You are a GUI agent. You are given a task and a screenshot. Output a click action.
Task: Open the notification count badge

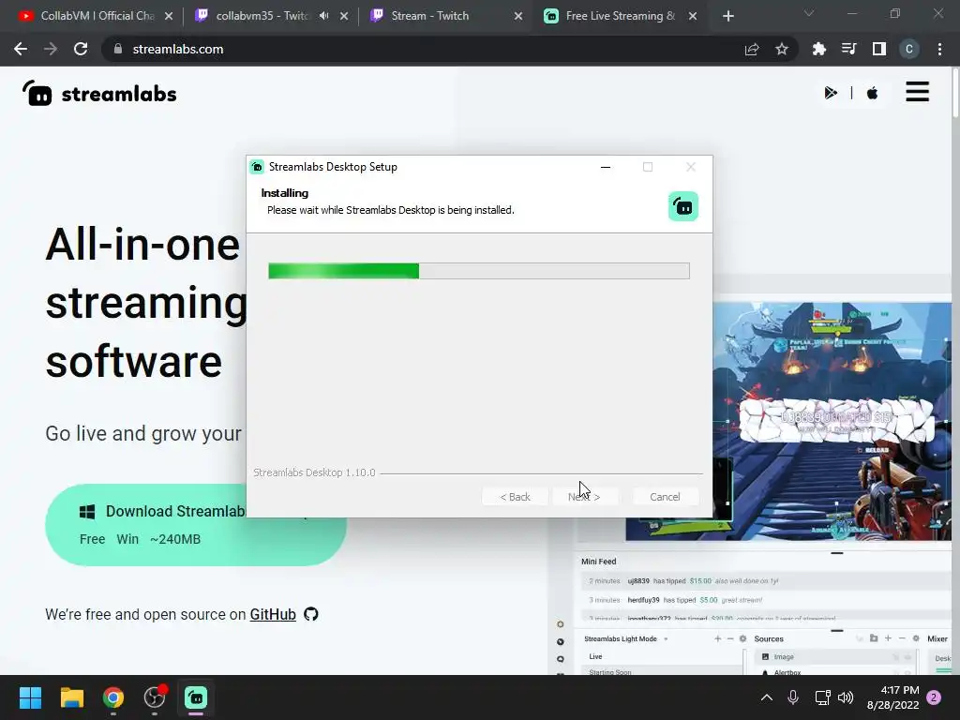(934, 697)
